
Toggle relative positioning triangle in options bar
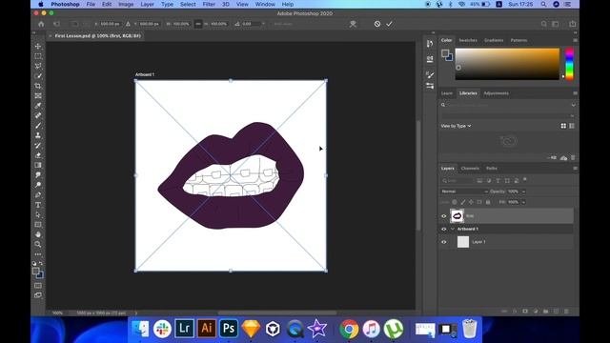pos(128,24)
